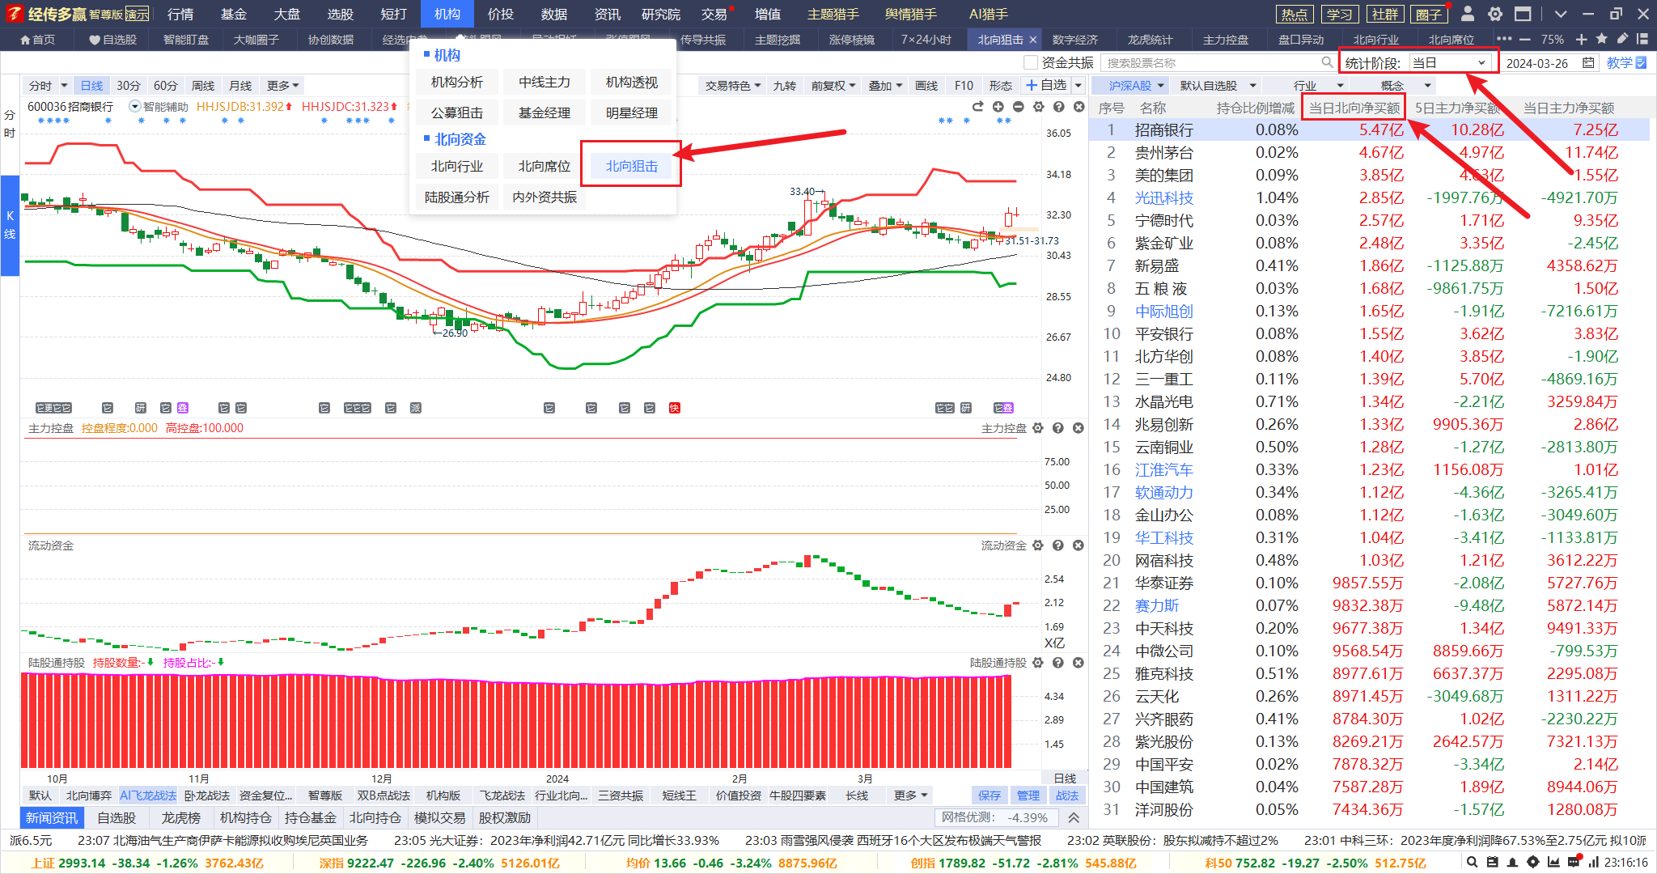This screenshot has width=1657, height=874.
Task: Zoom in K-line chart with plus circle icon
Action: tap(998, 107)
